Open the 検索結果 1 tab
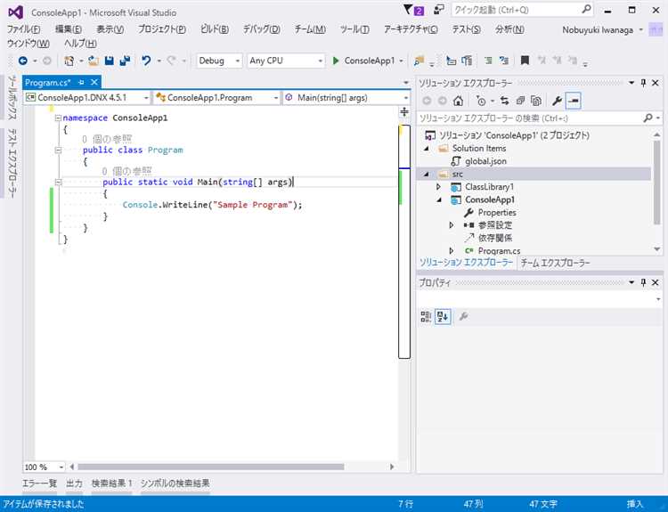 tap(111, 483)
